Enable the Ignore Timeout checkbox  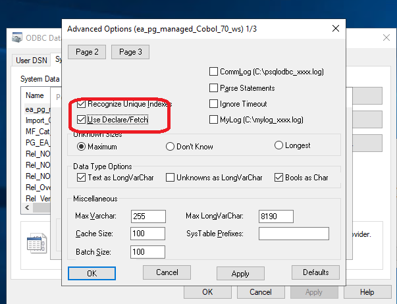[213, 104]
